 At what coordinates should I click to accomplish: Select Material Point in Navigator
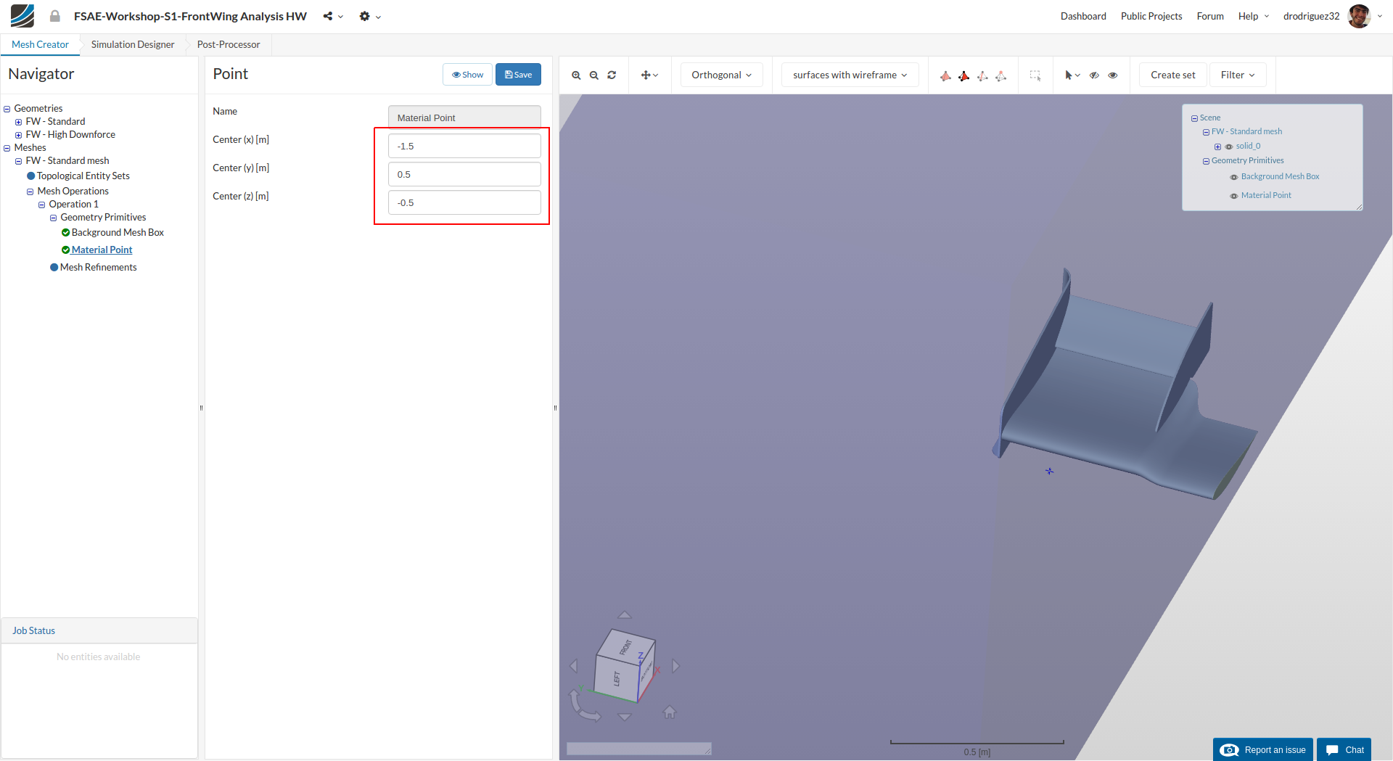[102, 250]
